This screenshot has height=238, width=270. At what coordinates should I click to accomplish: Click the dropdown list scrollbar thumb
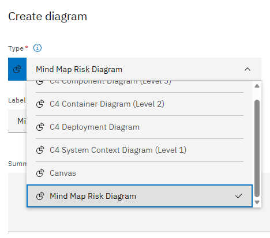pyautogui.click(x=257, y=148)
